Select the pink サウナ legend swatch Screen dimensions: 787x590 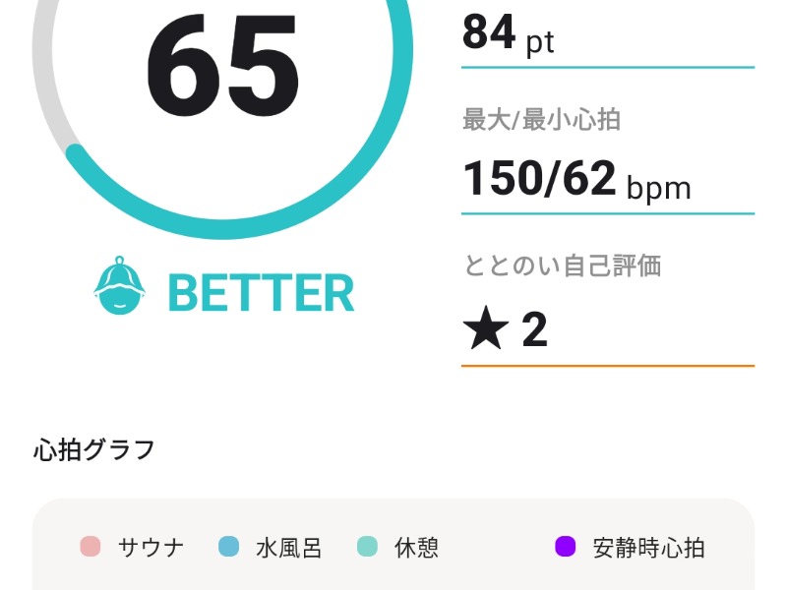pyautogui.click(x=91, y=547)
